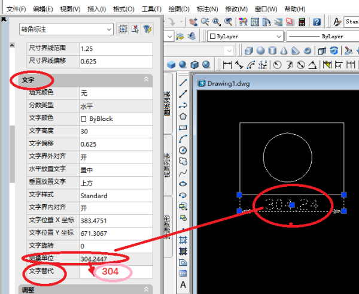Expand the 调整 section

pos(146,289)
